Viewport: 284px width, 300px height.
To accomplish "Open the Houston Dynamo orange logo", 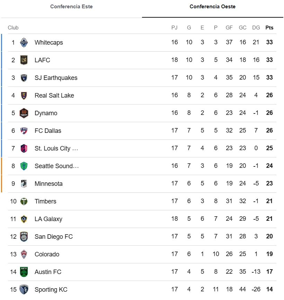I will (24, 113).
